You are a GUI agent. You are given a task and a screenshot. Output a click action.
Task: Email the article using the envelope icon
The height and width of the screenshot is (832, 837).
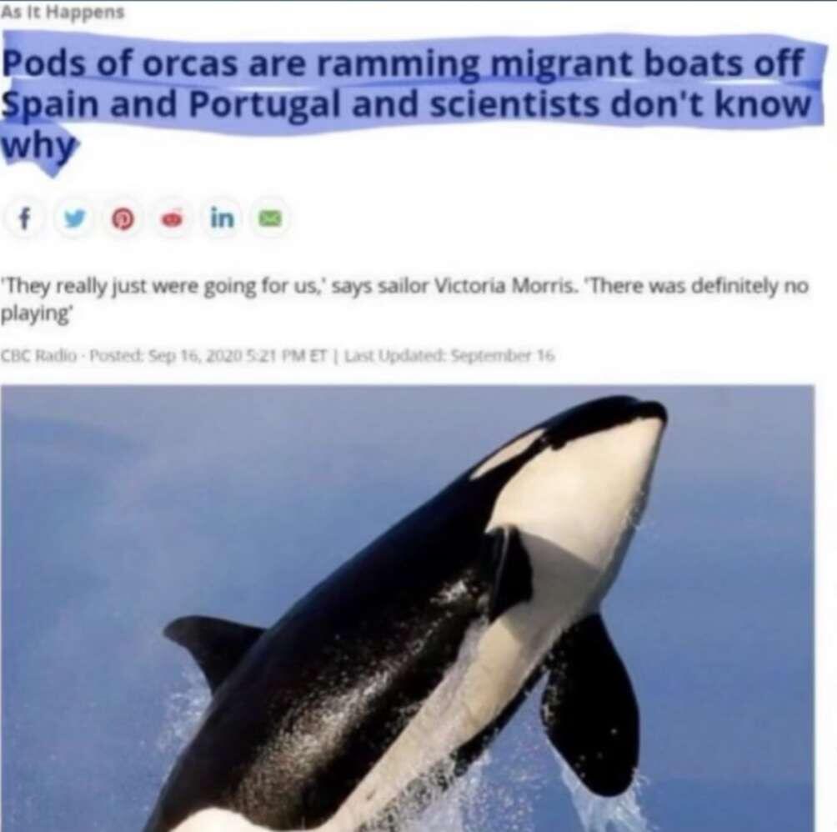coord(271,218)
